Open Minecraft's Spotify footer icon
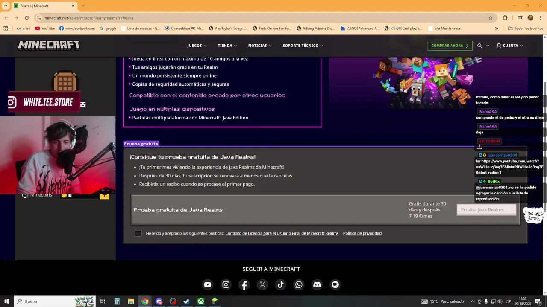This screenshot has width=547, height=307. (x=335, y=285)
